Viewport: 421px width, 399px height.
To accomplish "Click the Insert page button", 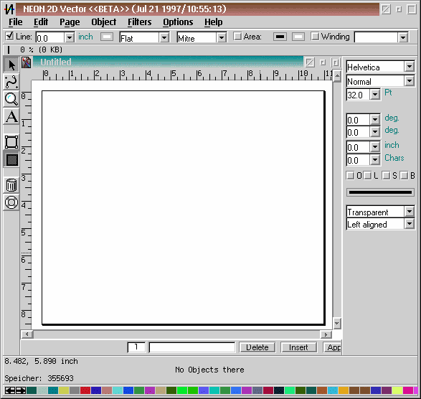I will (298, 347).
